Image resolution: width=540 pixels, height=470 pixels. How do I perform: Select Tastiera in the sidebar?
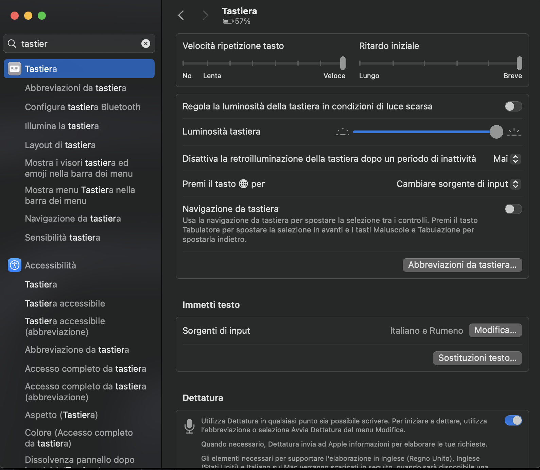(79, 69)
